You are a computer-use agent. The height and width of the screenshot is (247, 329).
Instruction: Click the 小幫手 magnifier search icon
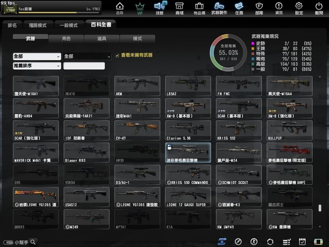(33, 242)
